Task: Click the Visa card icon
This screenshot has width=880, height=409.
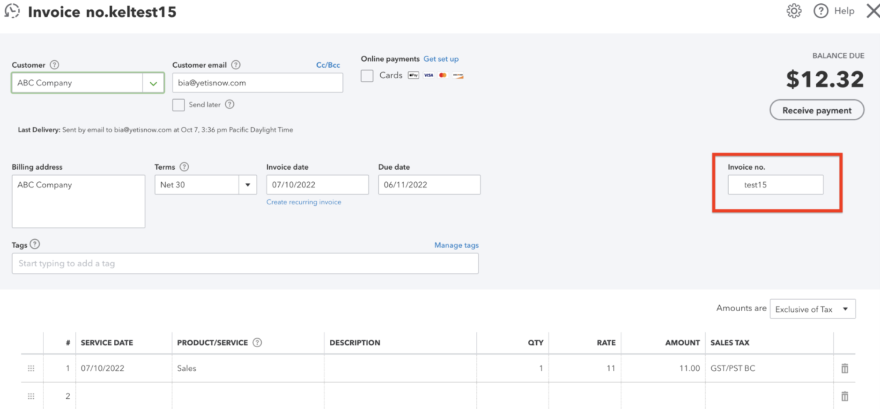Action: (x=429, y=75)
